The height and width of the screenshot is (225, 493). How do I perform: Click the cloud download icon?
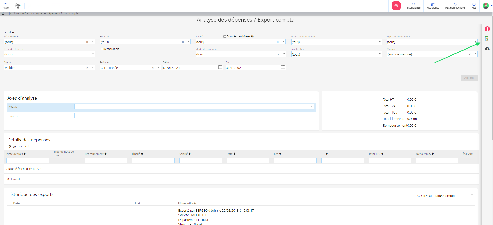pos(487,49)
